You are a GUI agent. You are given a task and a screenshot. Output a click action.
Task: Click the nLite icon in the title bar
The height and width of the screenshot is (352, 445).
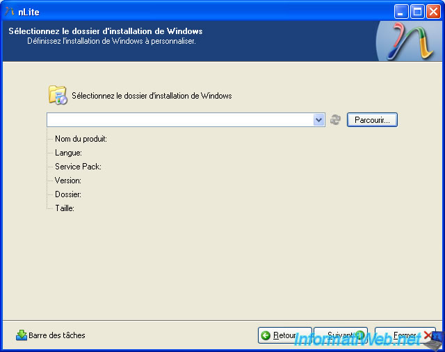[9, 12]
